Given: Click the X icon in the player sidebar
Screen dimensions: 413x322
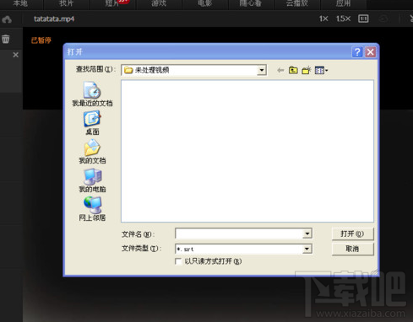Looking at the screenshot, I should 16,55.
